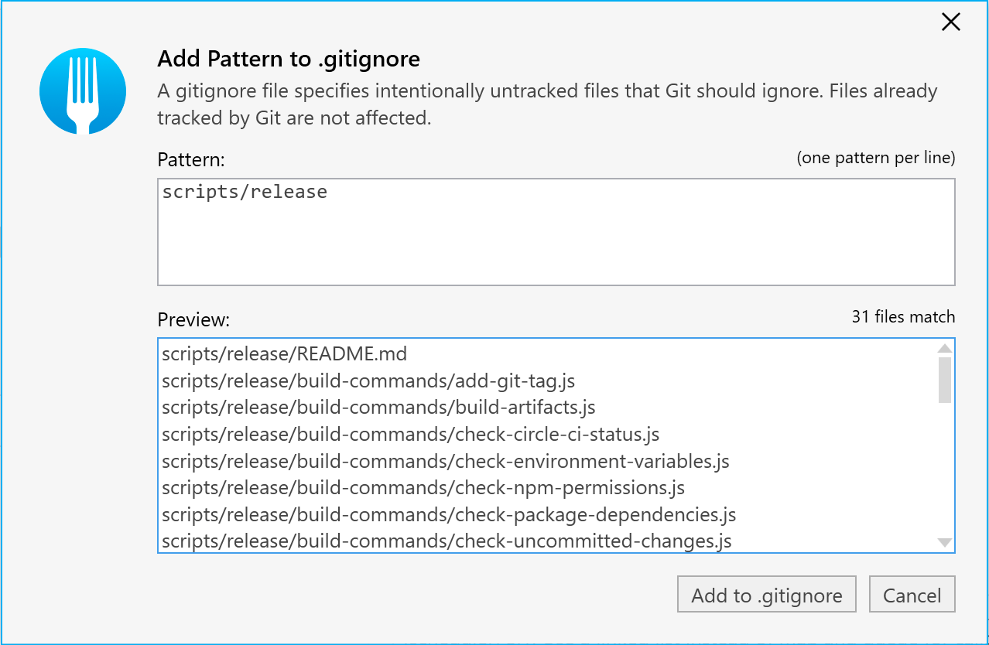
Task: Click the scrollbar down arrow in Preview
Action: pyautogui.click(x=945, y=541)
